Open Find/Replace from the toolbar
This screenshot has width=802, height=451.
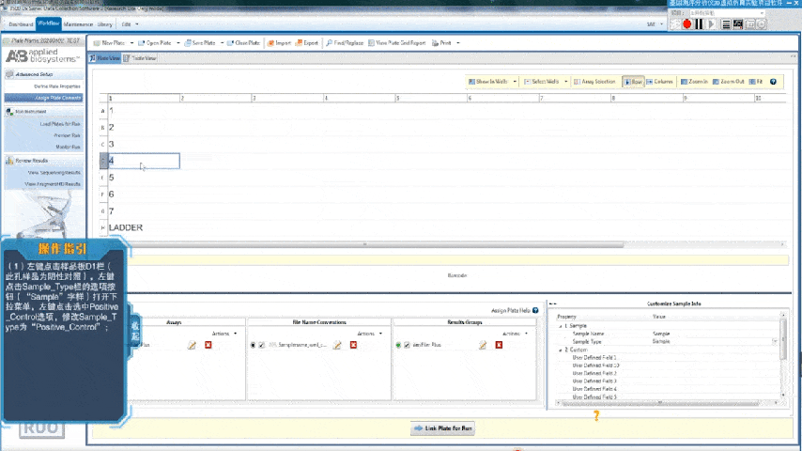(345, 43)
